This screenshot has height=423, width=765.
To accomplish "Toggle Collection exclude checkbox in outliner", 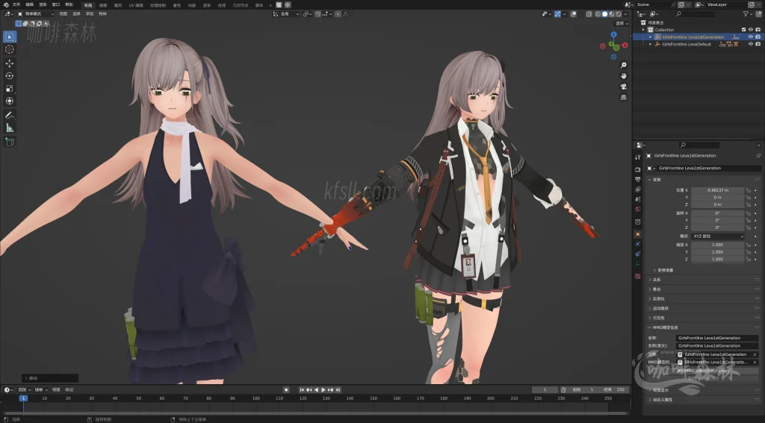I will (x=743, y=30).
